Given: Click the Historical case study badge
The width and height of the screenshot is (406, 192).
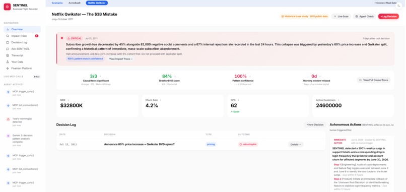Looking at the screenshot, I should [304, 16].
